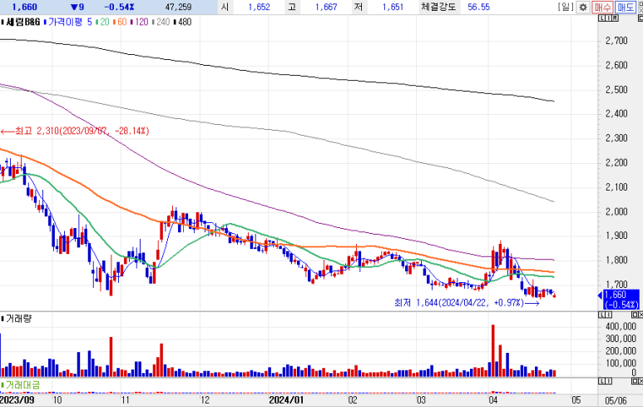Click the R scale button on price chart
This screenshot has width=643, height=407.
click(615, 18)
